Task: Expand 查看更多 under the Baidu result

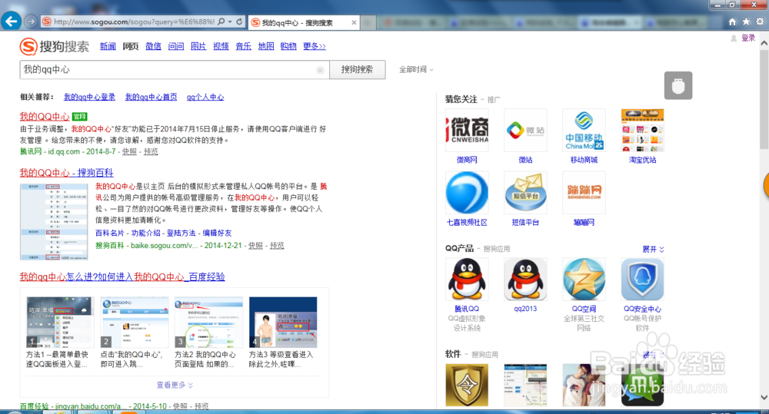Action: click(175, 385)
